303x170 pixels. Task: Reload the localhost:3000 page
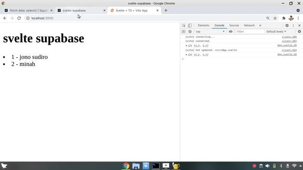[19, 18]
